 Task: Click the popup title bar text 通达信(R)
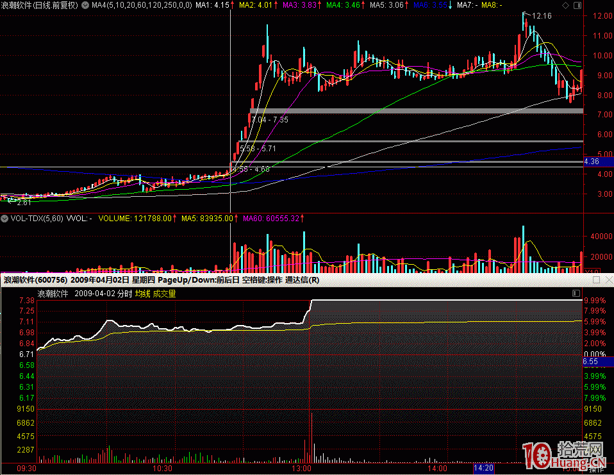302,280
